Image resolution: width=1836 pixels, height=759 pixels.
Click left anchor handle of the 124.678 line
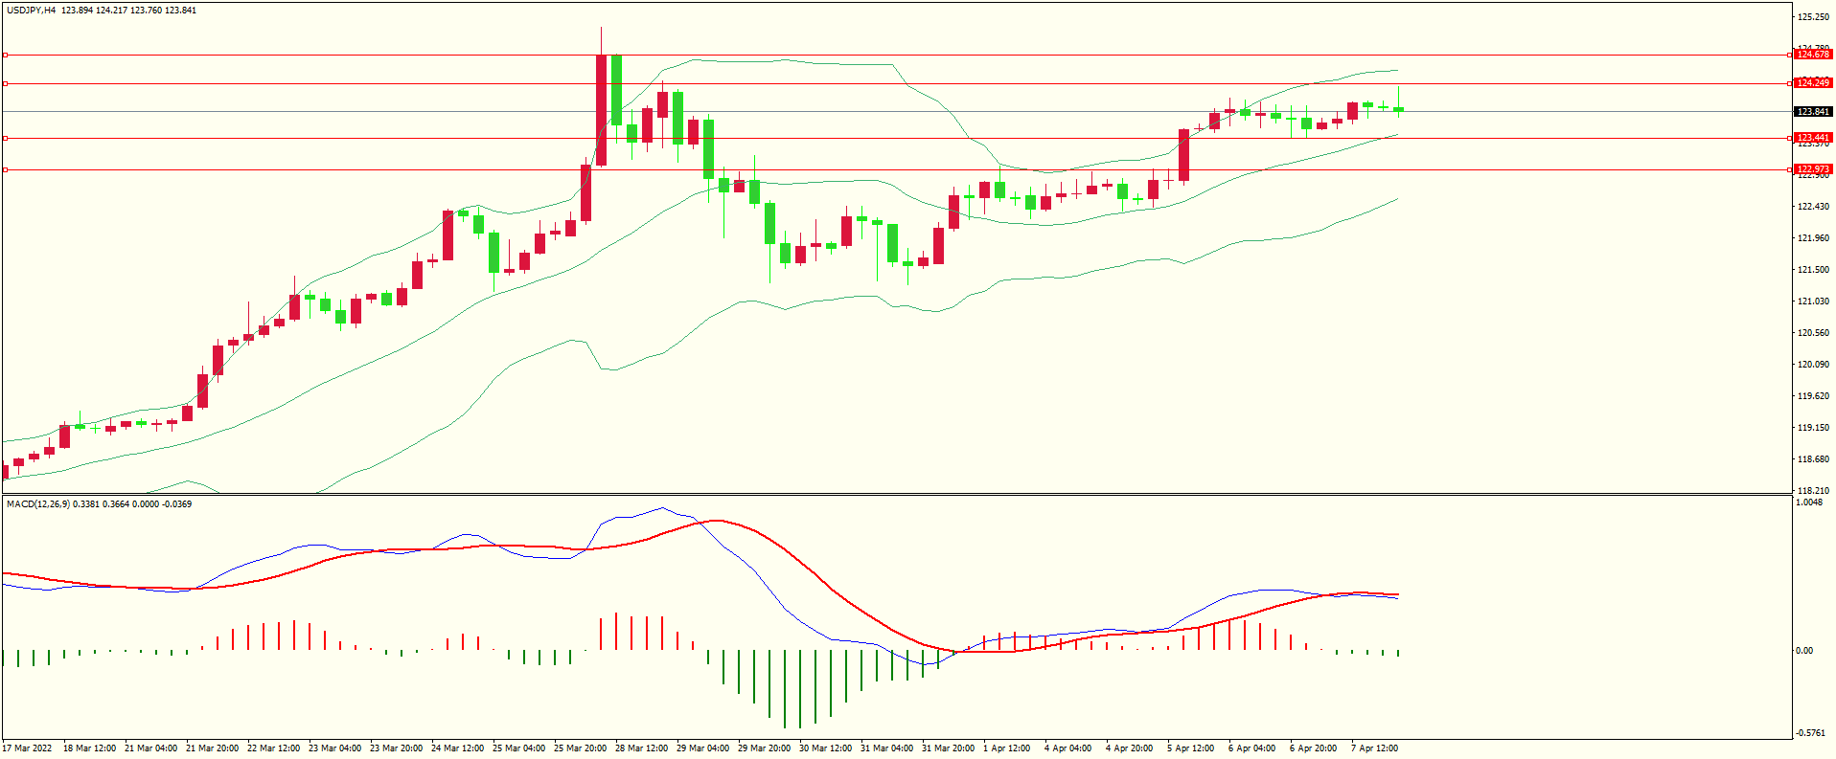pyautogui.click(x=5, y=55)
